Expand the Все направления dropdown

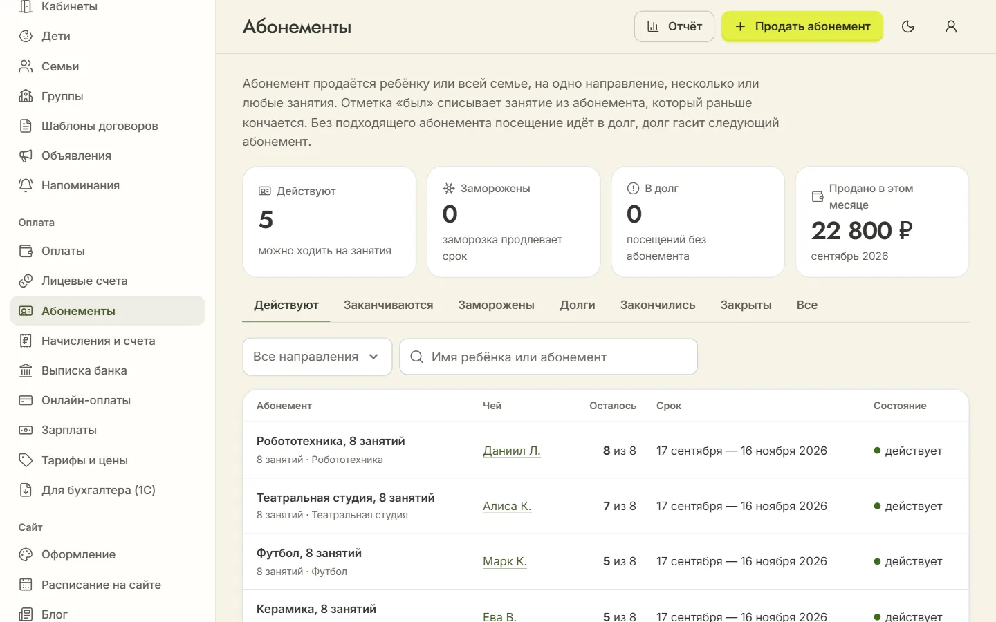tap(317, 357)
